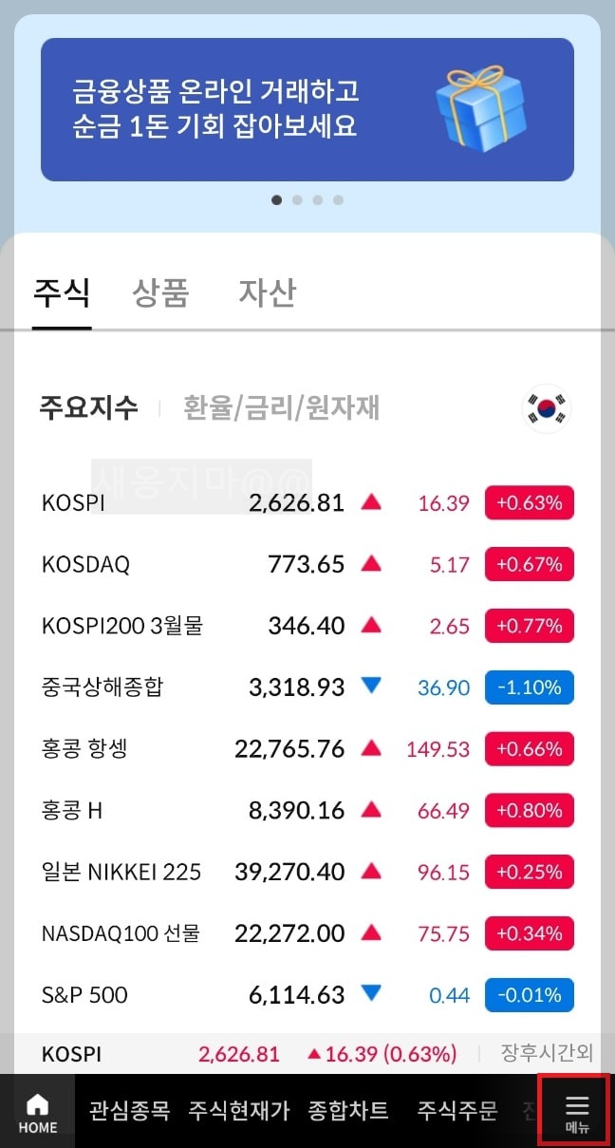Viewport: 615px width, 1148px height.
Task: Expand the 중국상해종합 index row
Action: (307, 687)
